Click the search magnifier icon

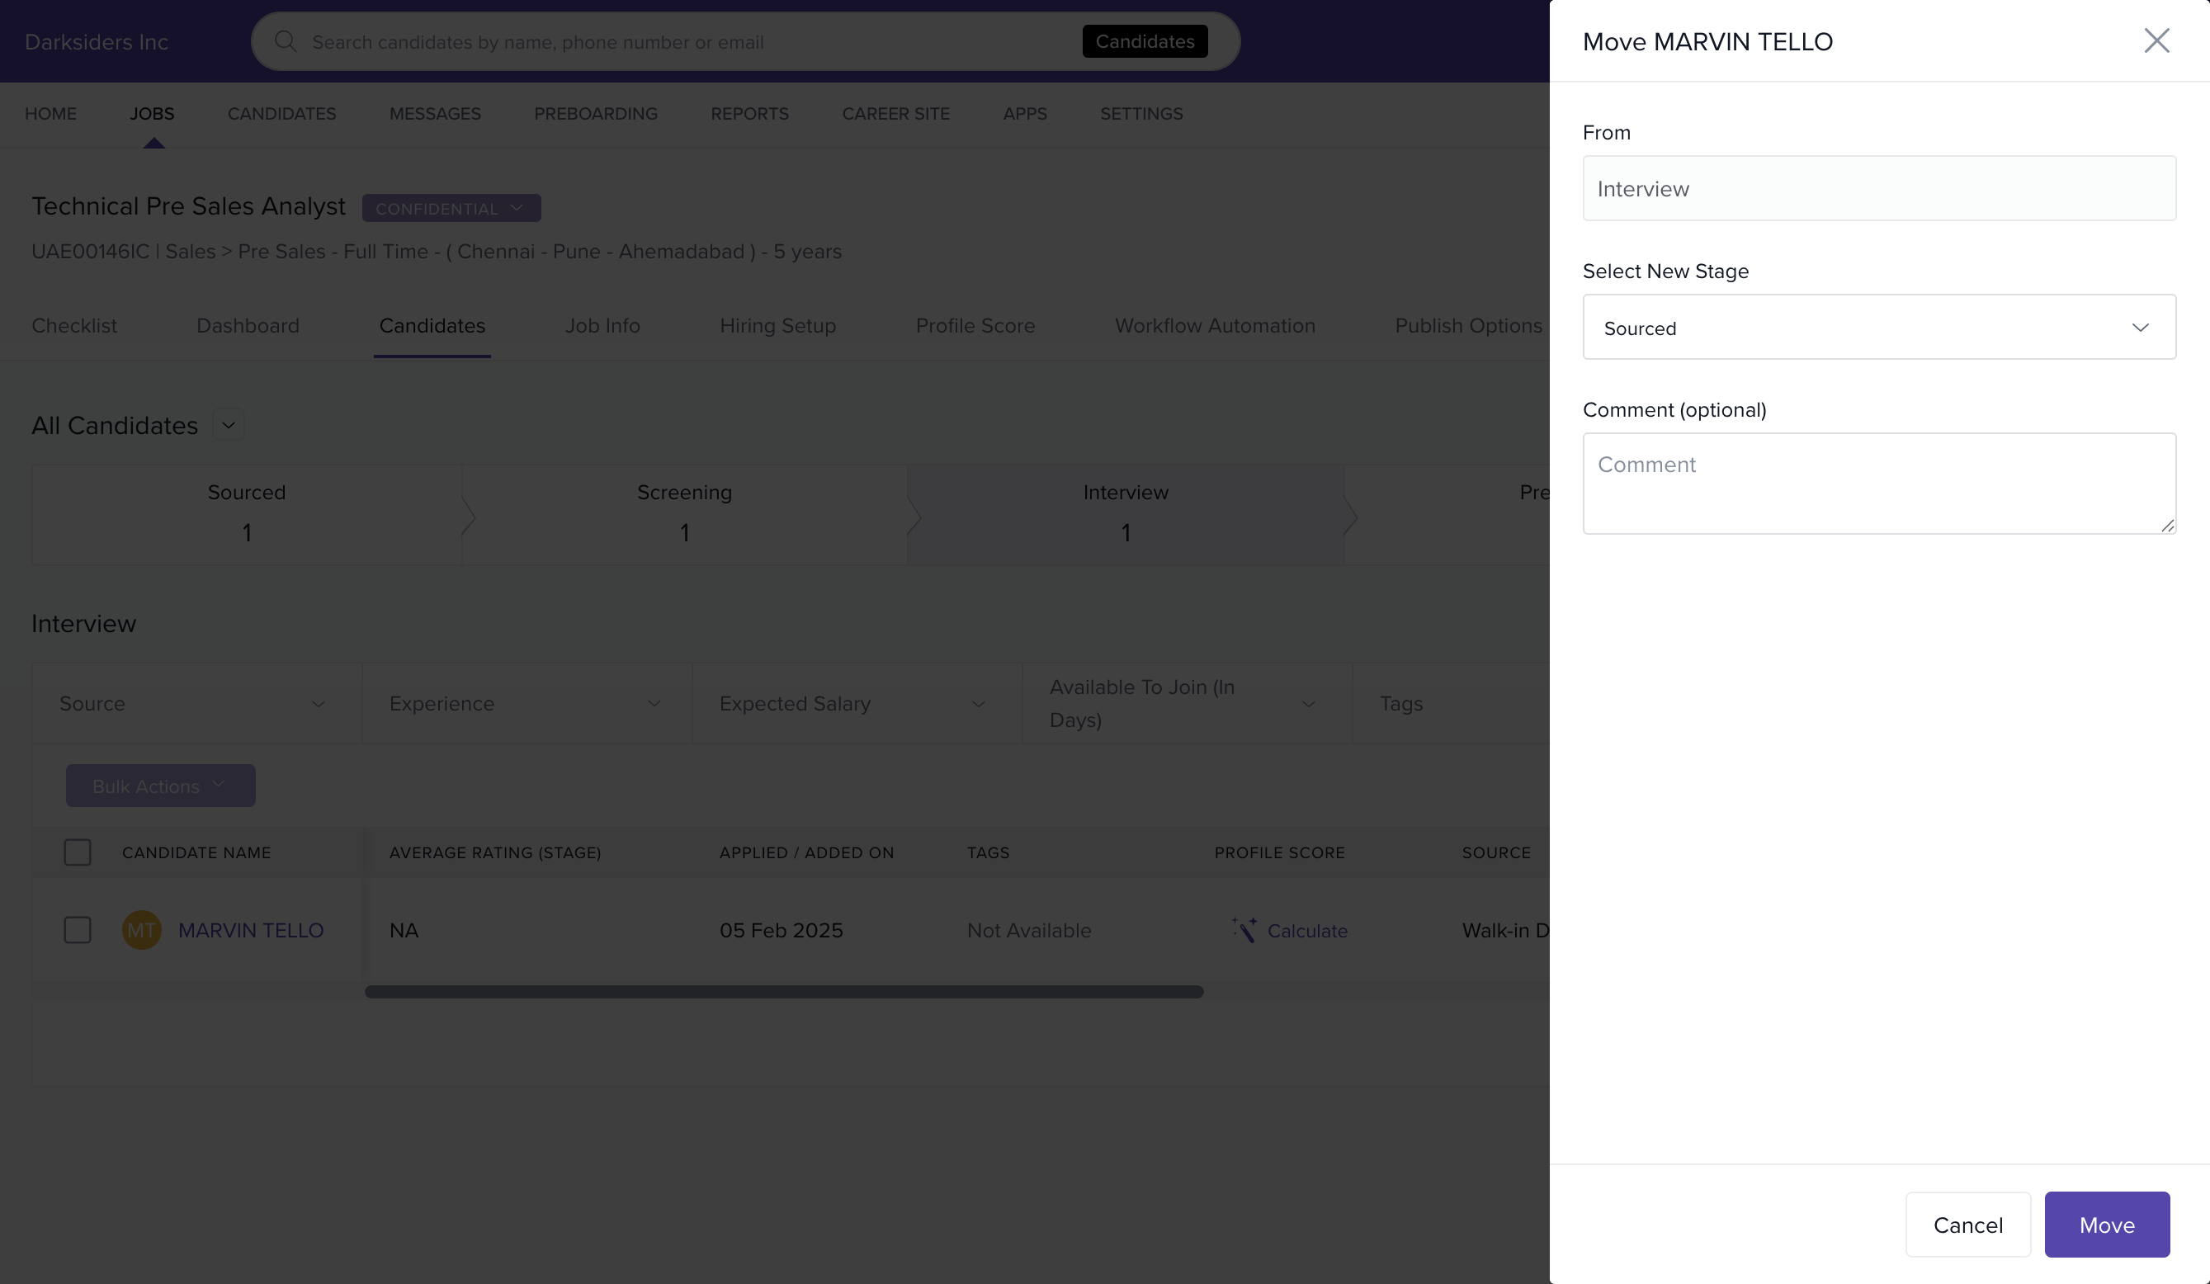[285, 41]
